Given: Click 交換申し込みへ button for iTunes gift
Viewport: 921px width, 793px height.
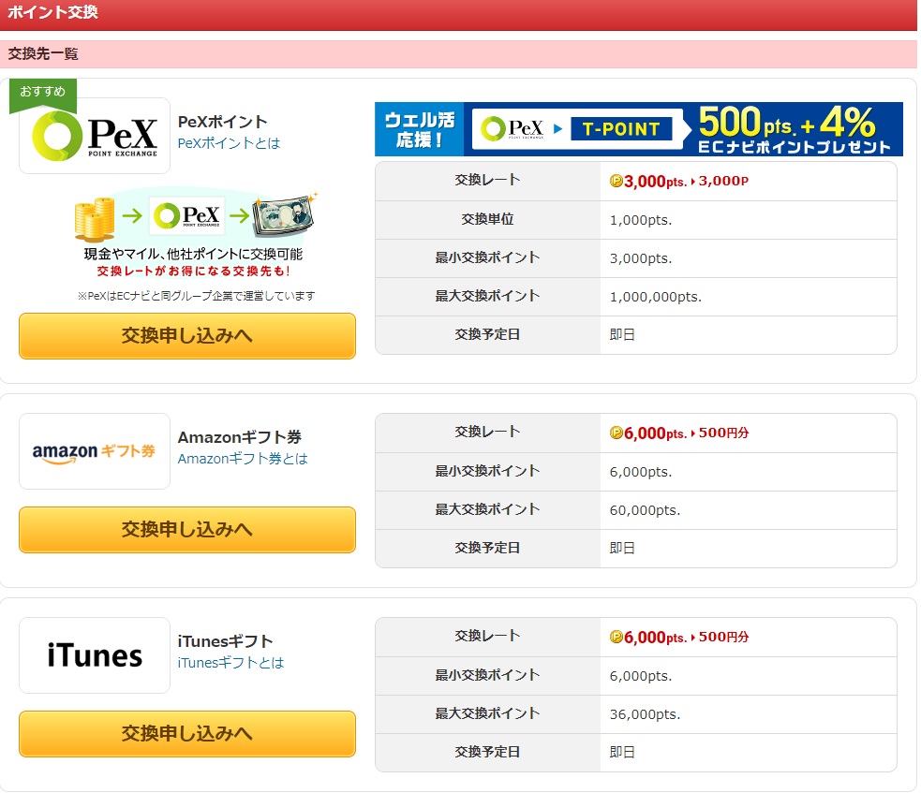Looking at the screenshot, I should point(187,734).
